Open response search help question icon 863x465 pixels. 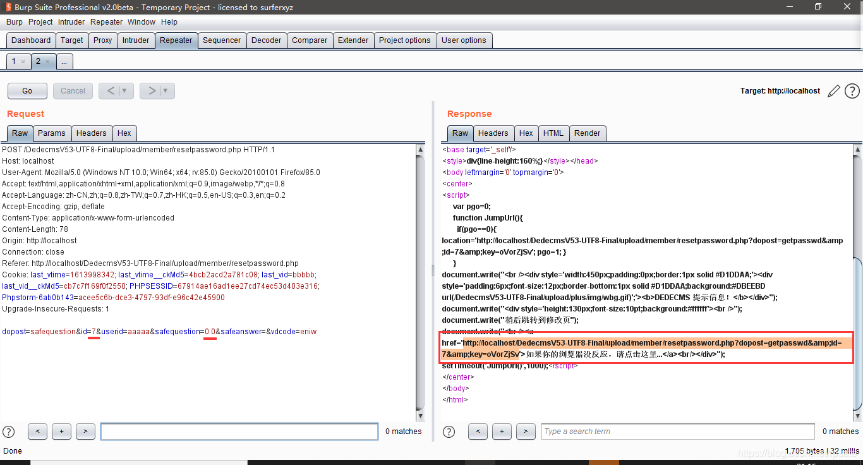449,432
